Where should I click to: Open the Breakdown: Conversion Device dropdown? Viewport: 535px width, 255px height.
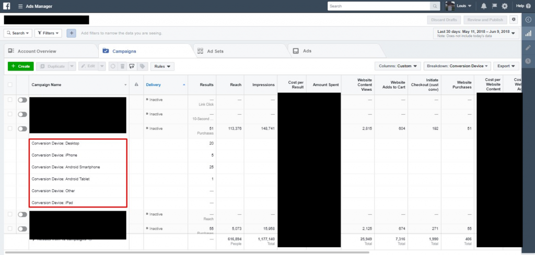457,66
